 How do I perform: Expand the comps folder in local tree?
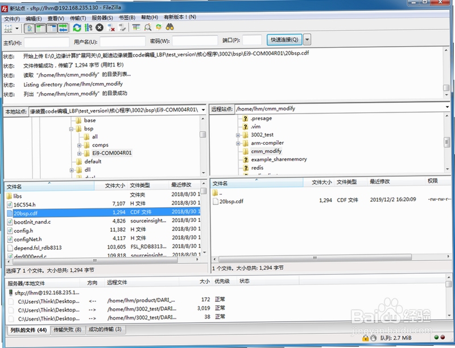tap(79, 145)
